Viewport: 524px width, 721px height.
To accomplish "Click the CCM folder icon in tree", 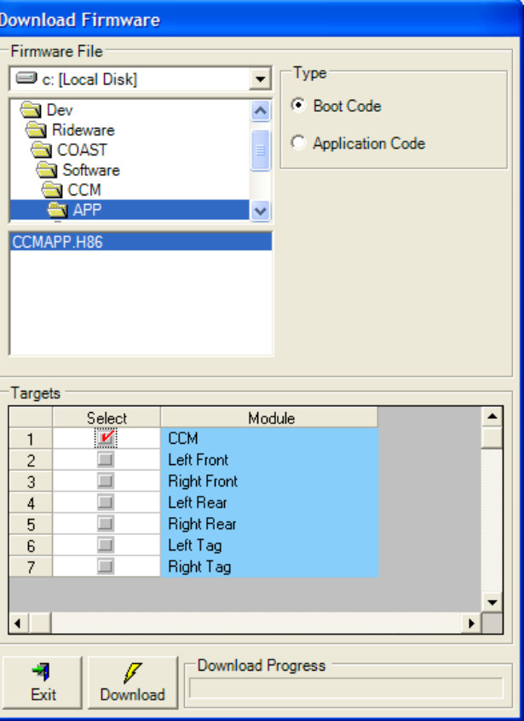I will (51, 190).
